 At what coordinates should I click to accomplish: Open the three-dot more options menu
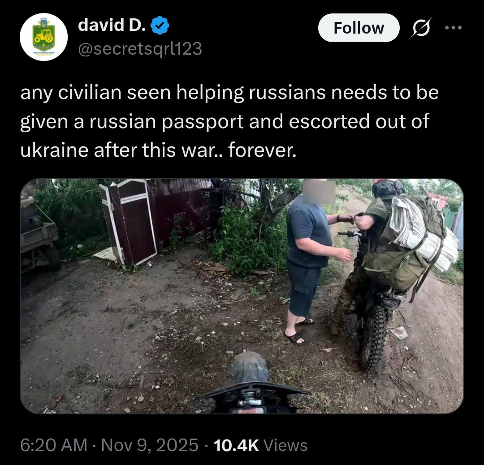(x=453, y=28)
